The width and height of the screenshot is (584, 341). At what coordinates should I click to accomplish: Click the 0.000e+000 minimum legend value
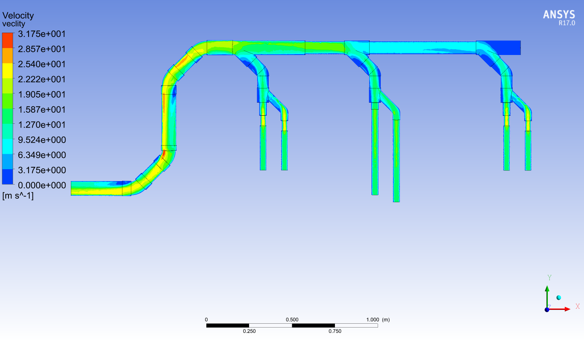coord(42,185)
